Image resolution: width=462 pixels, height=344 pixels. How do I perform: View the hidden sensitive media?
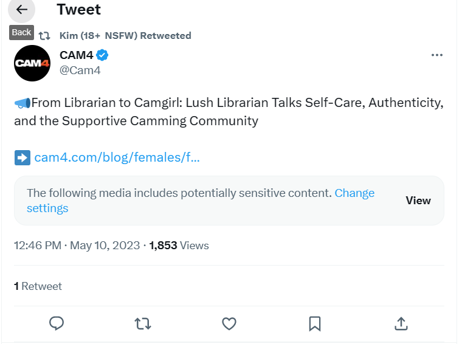[418, 201]
